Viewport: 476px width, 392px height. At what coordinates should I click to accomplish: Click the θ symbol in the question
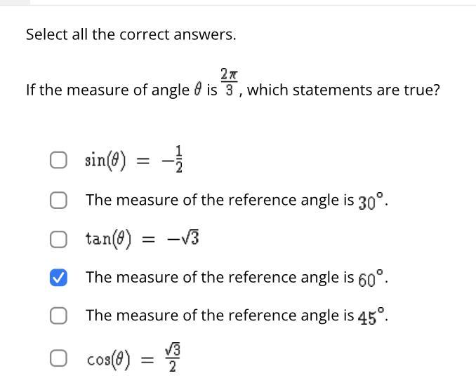tap(198, 90)
